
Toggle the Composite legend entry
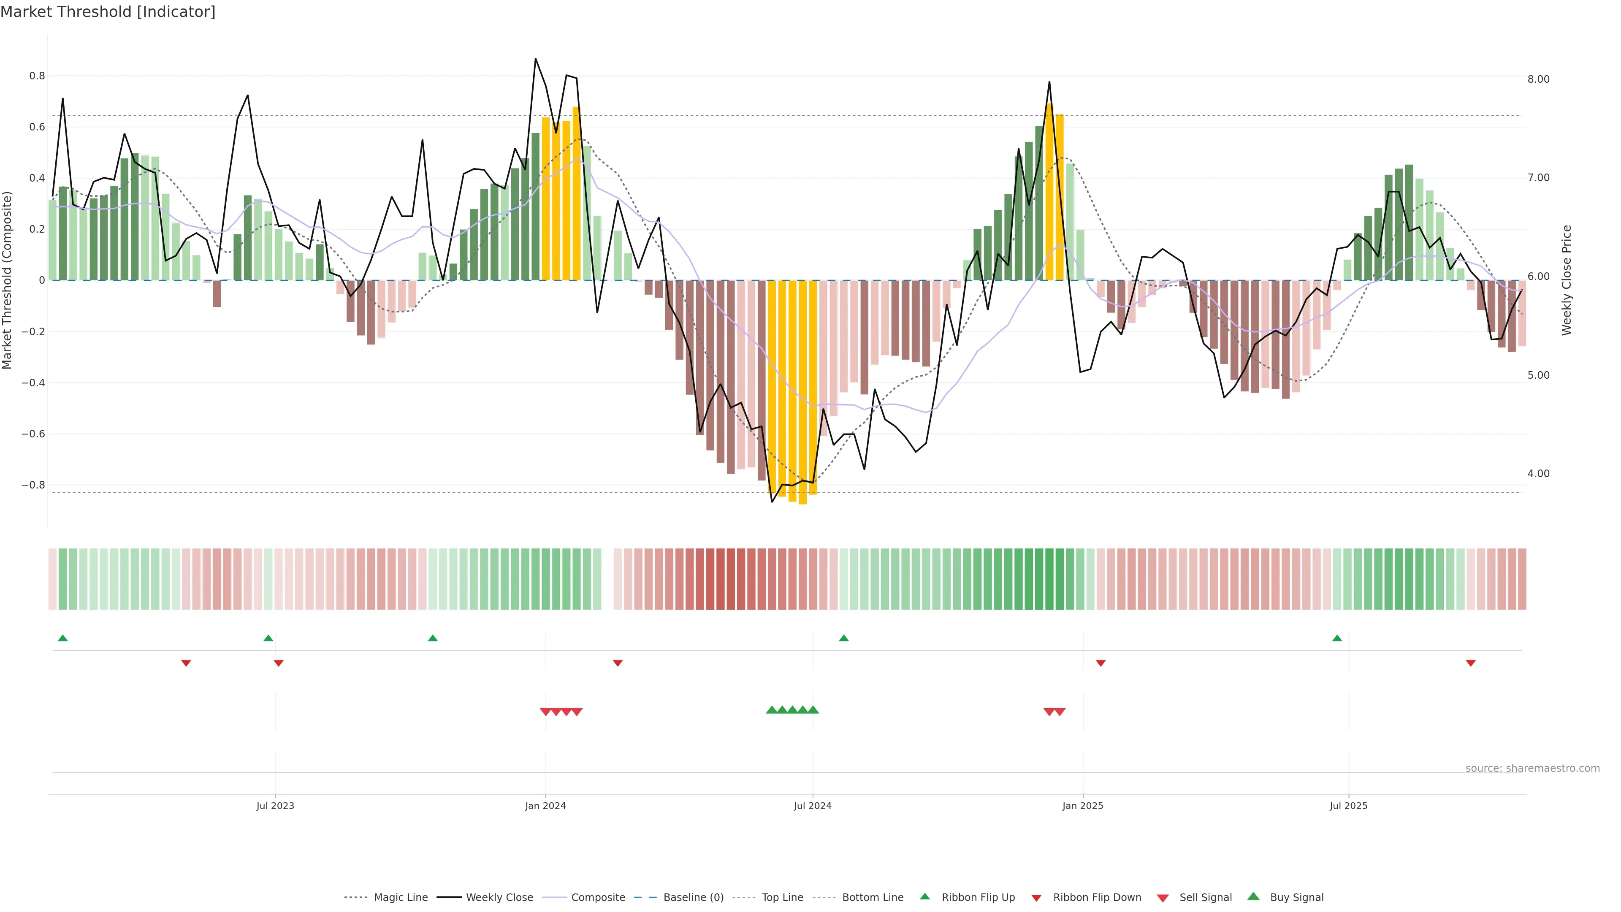[598, 898]
